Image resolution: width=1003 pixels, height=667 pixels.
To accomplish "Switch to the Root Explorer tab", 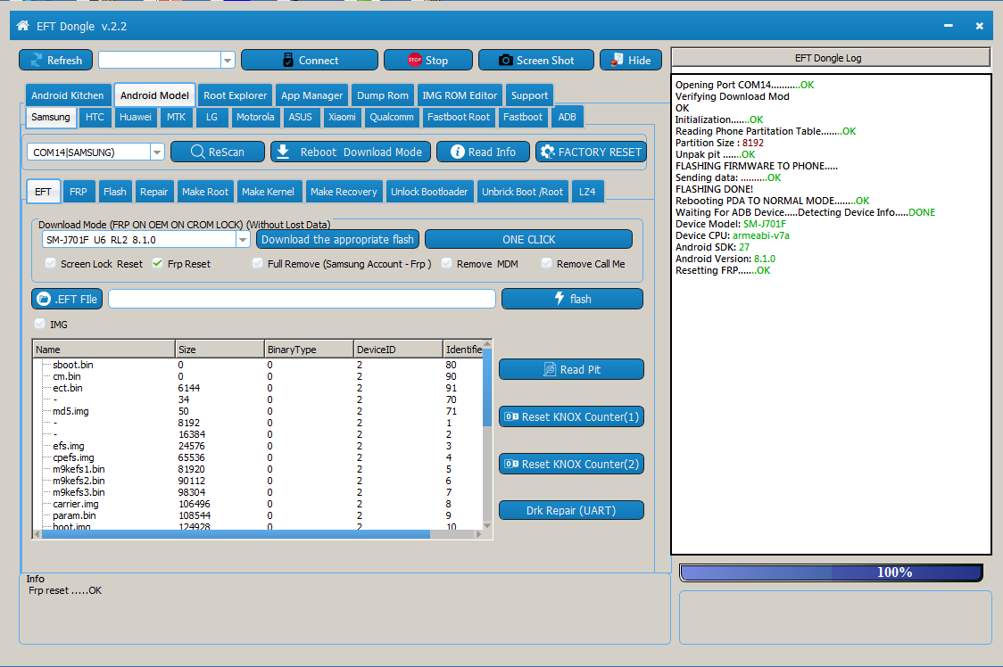I will 235,95.
